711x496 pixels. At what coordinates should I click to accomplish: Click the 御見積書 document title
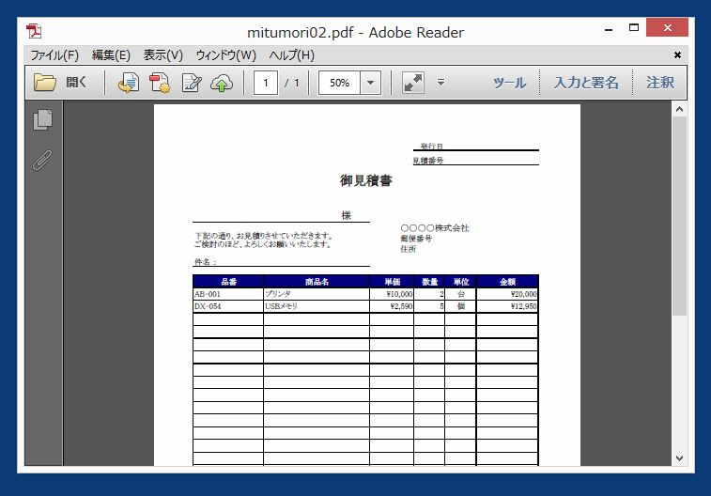(x=366, y=180)
